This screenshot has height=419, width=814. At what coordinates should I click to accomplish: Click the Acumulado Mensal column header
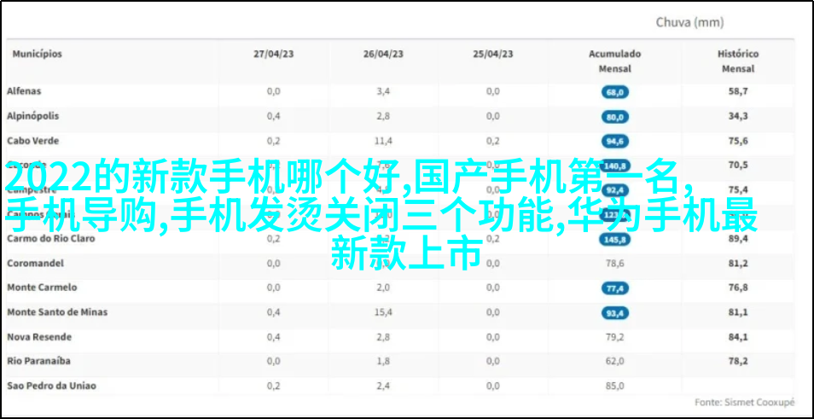tap(614, 61)
